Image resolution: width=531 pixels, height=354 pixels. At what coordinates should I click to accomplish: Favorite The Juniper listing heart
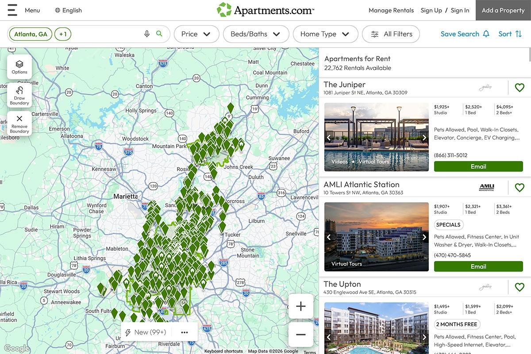tap(519, 87)
